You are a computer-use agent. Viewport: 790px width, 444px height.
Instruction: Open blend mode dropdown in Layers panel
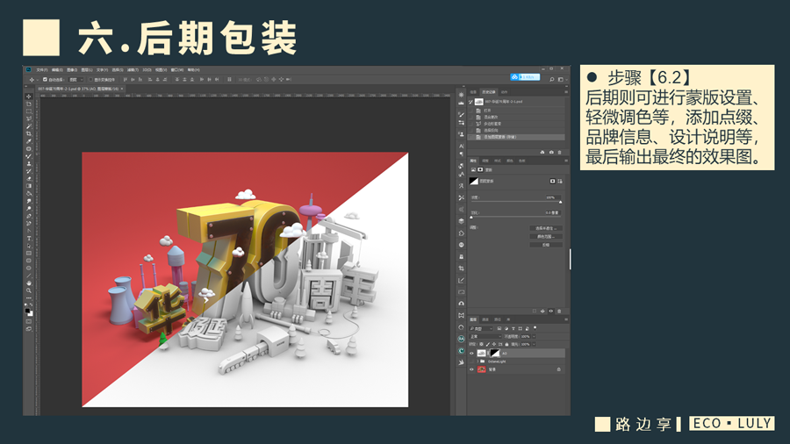tap(485, 336)
